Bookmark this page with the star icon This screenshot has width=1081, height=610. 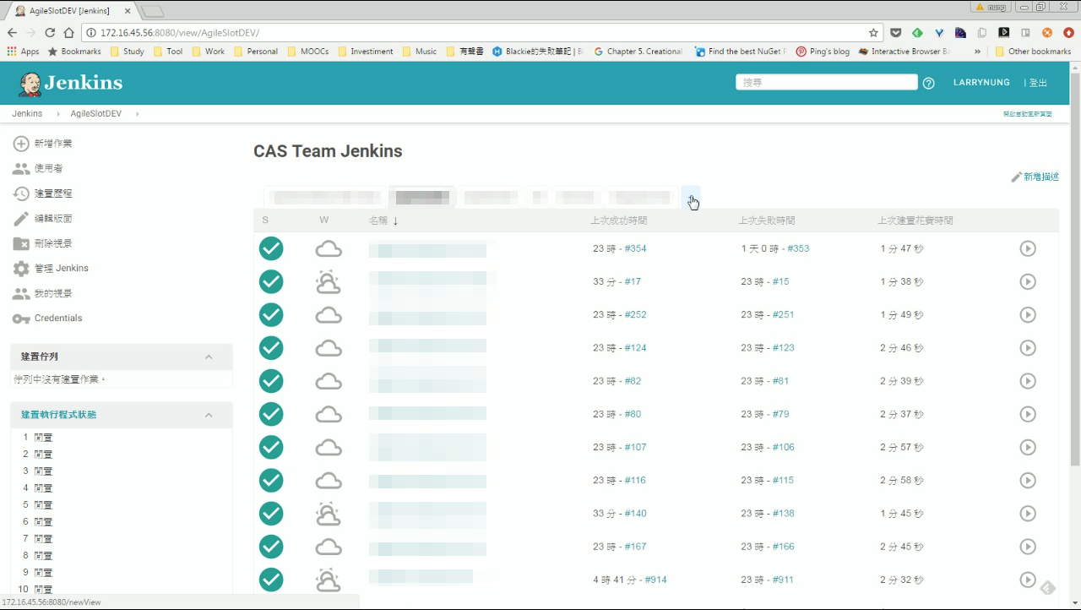[873, 32]
